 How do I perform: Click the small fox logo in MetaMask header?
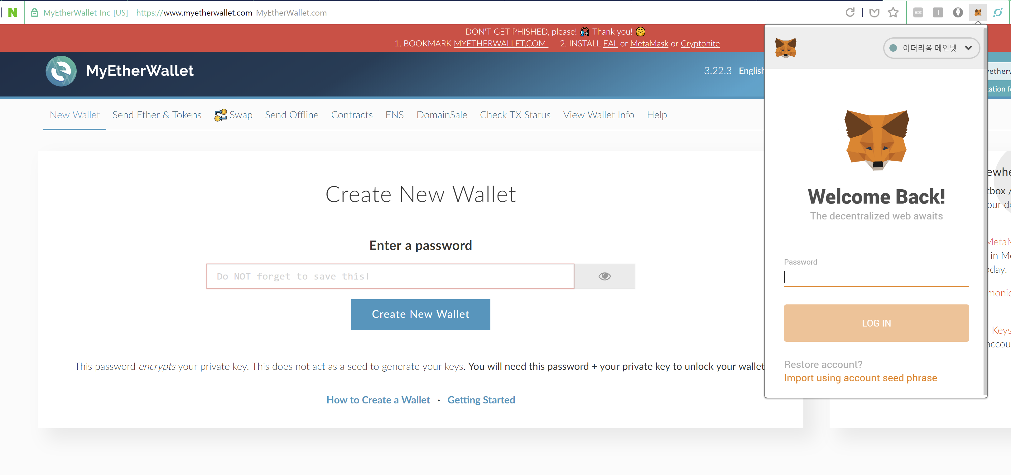786,48
